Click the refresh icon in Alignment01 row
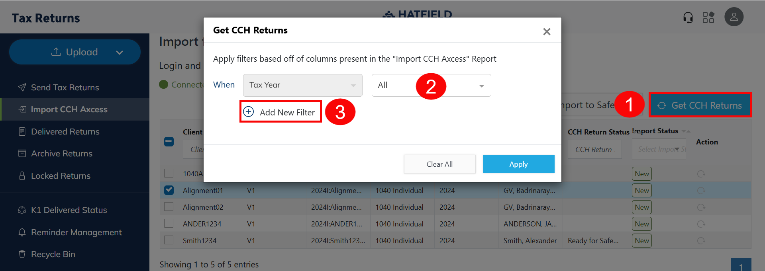This screenshot has width=765, height=271. [x=701, y=191]
